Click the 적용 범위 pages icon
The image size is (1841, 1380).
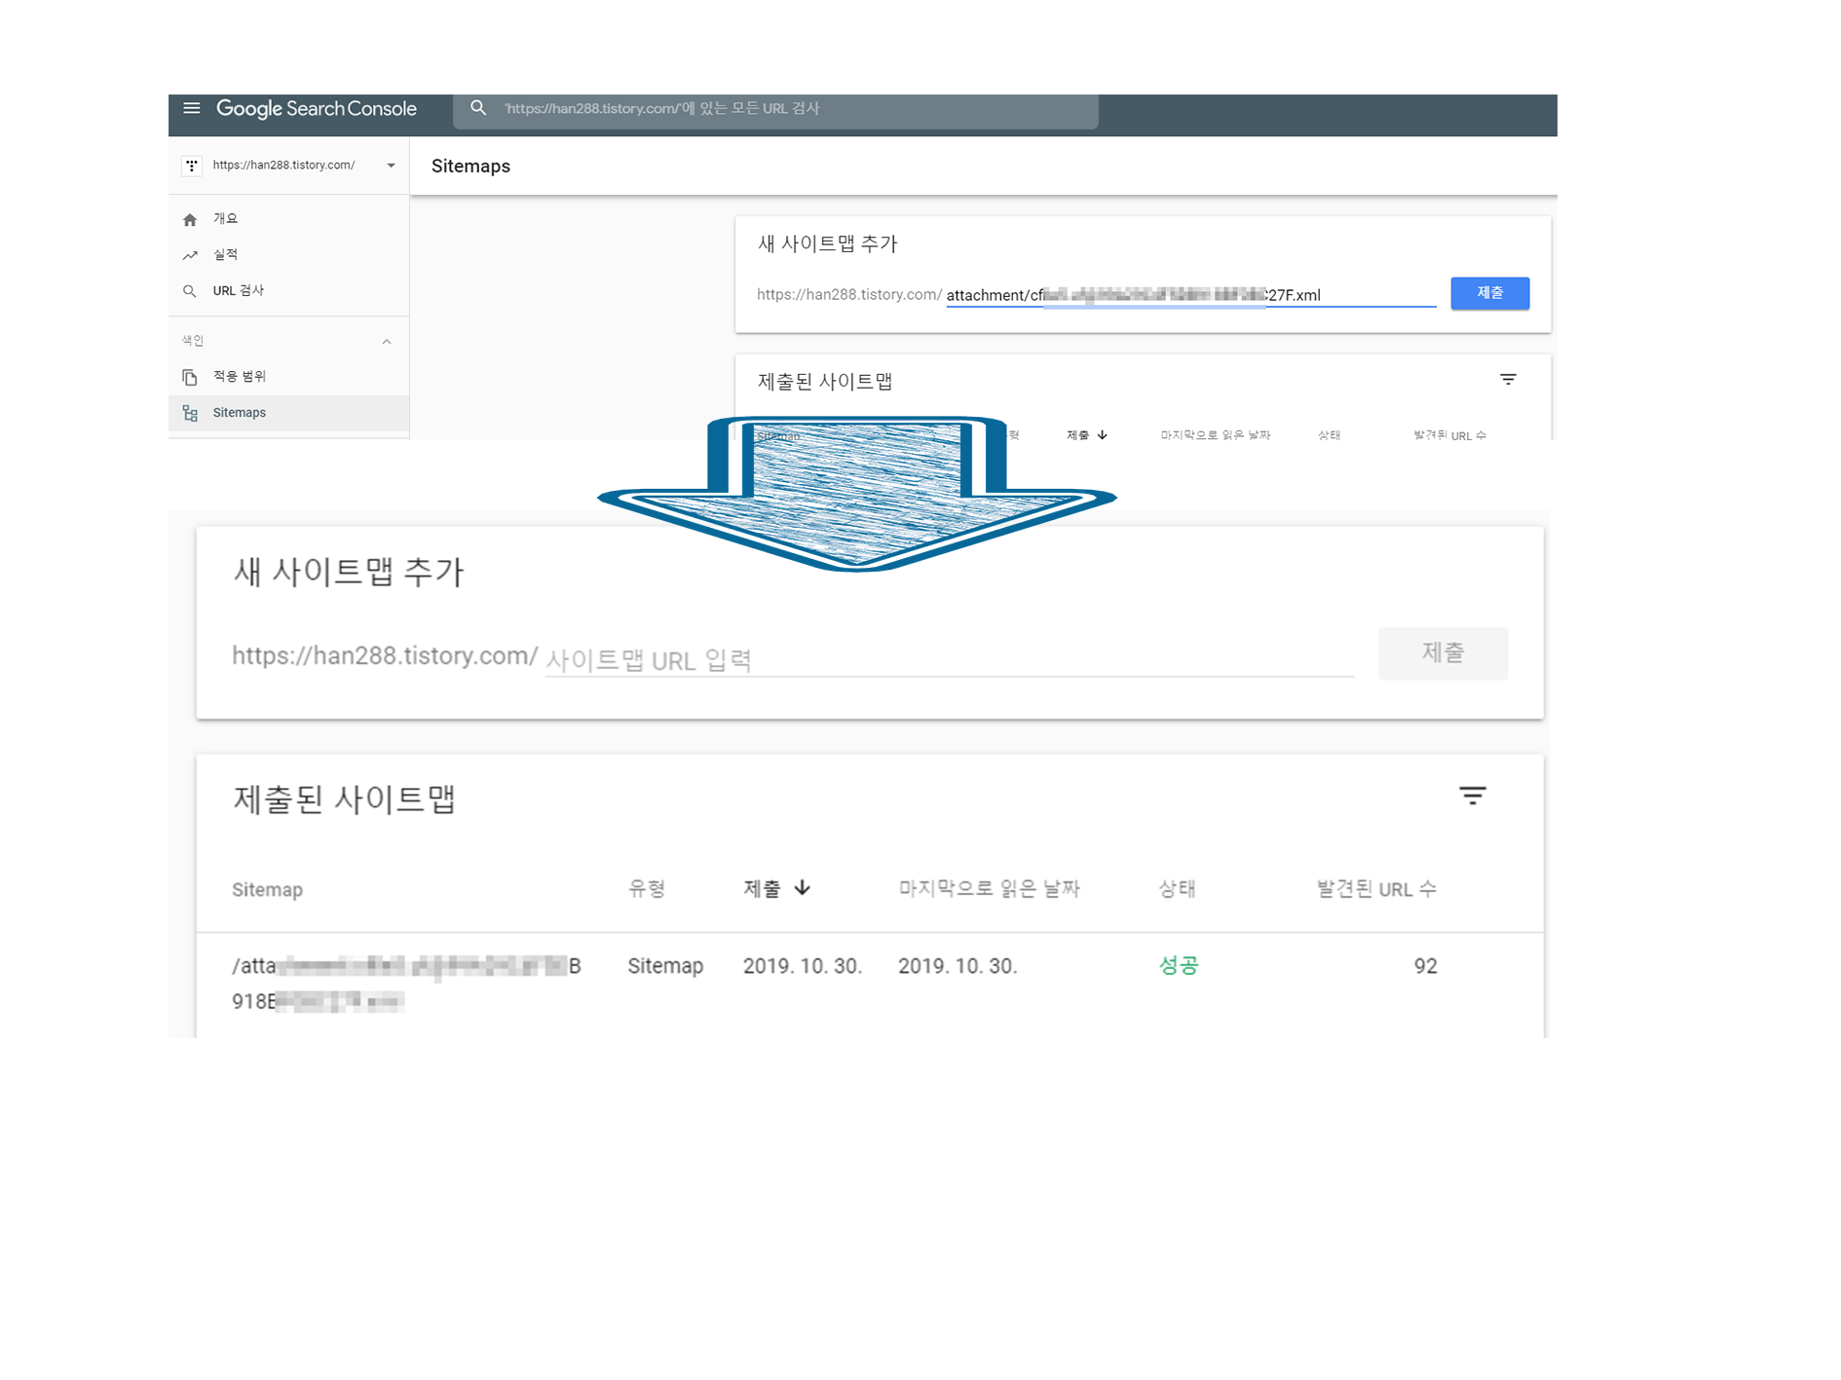pos(190,377)
